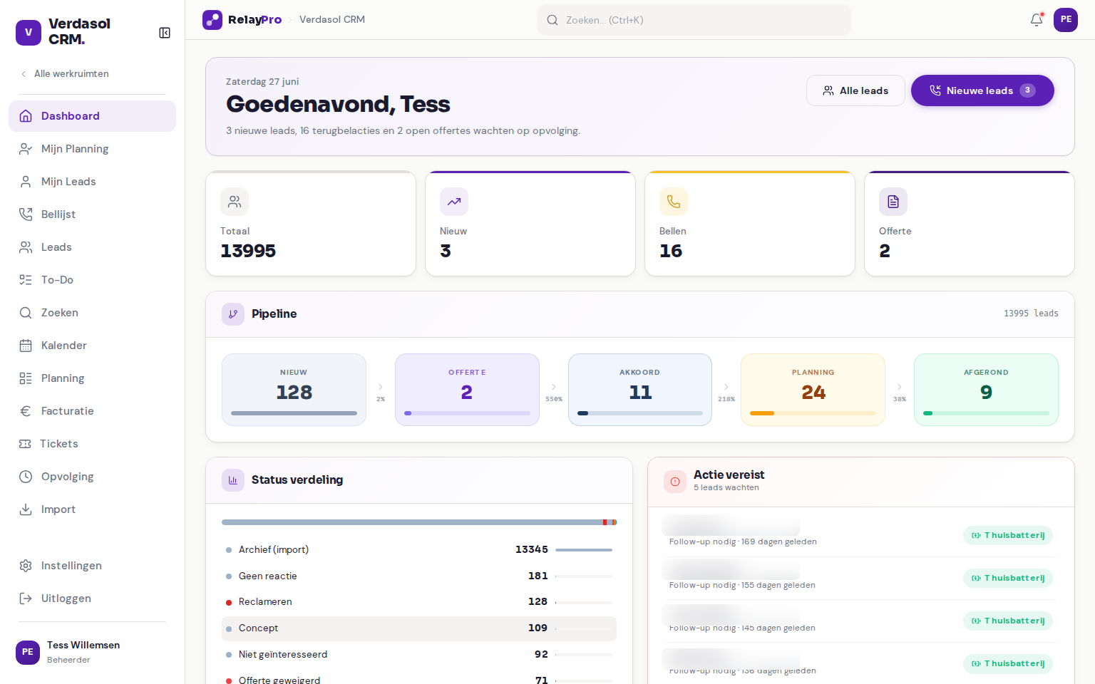Screen dimensions: 1095x684
Task: Select the PLANNING 24 pipeline stage
Action: point(813,390)
